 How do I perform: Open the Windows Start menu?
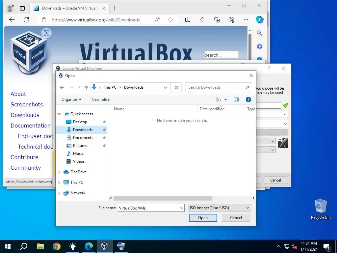(x=8, y=246)
